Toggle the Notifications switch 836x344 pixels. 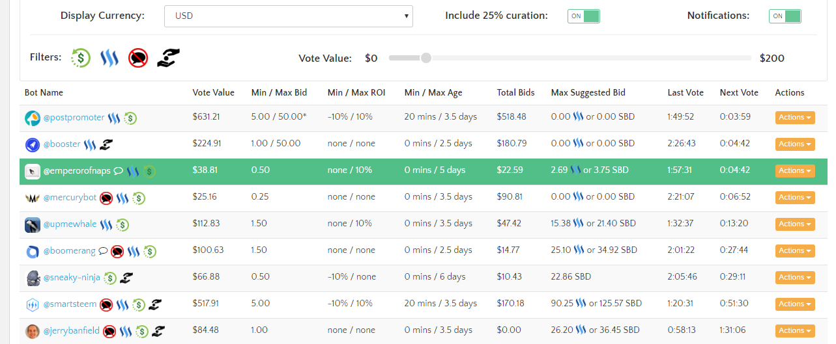coord(785,16)
